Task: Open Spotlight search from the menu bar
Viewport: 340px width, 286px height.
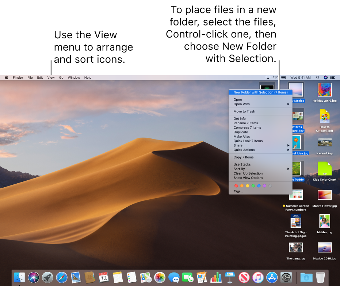Action: click(x=318, y=77)
